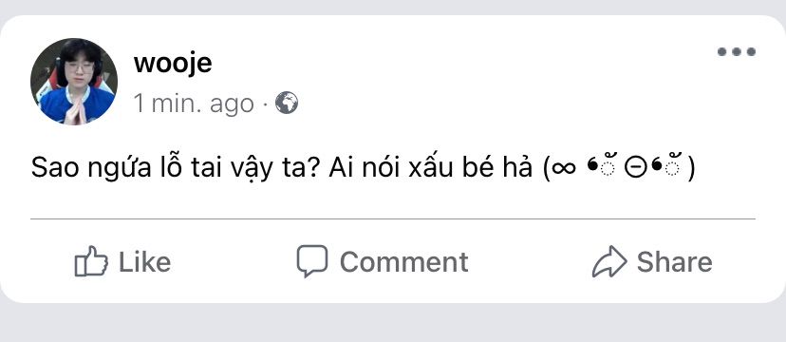Select the Comment text label
The width and height of the screenshot is (786, 342).
404,262
